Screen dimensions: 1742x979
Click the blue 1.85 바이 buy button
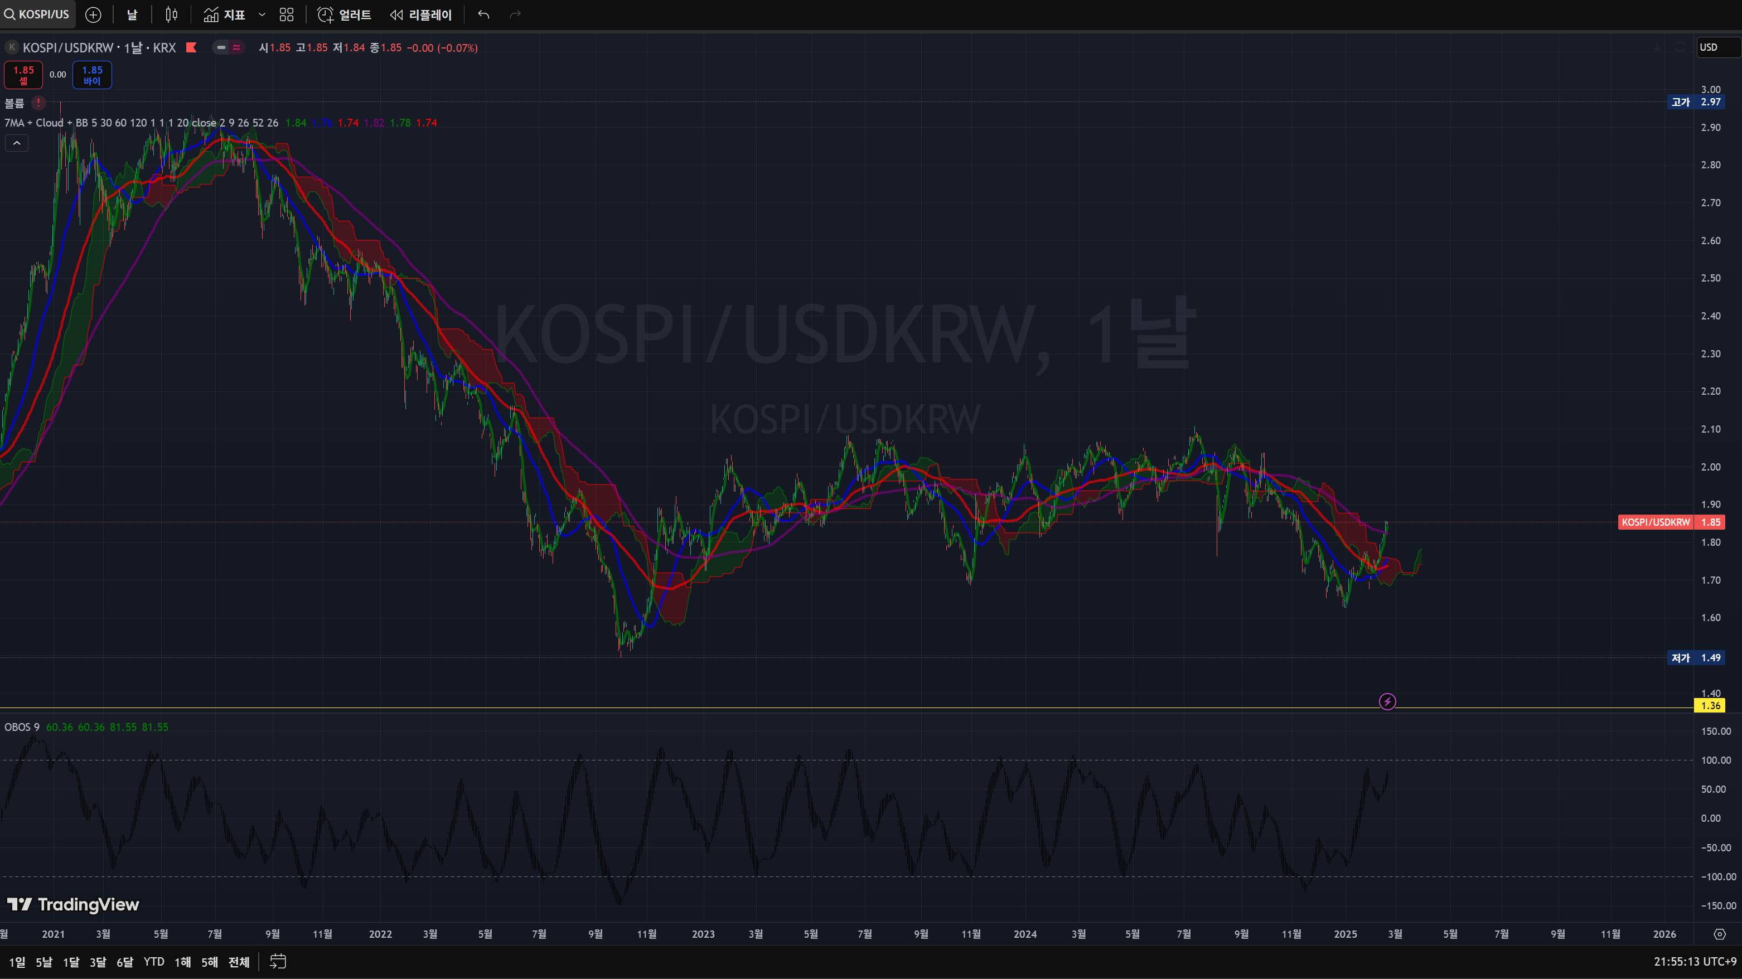tap(92, 74)
